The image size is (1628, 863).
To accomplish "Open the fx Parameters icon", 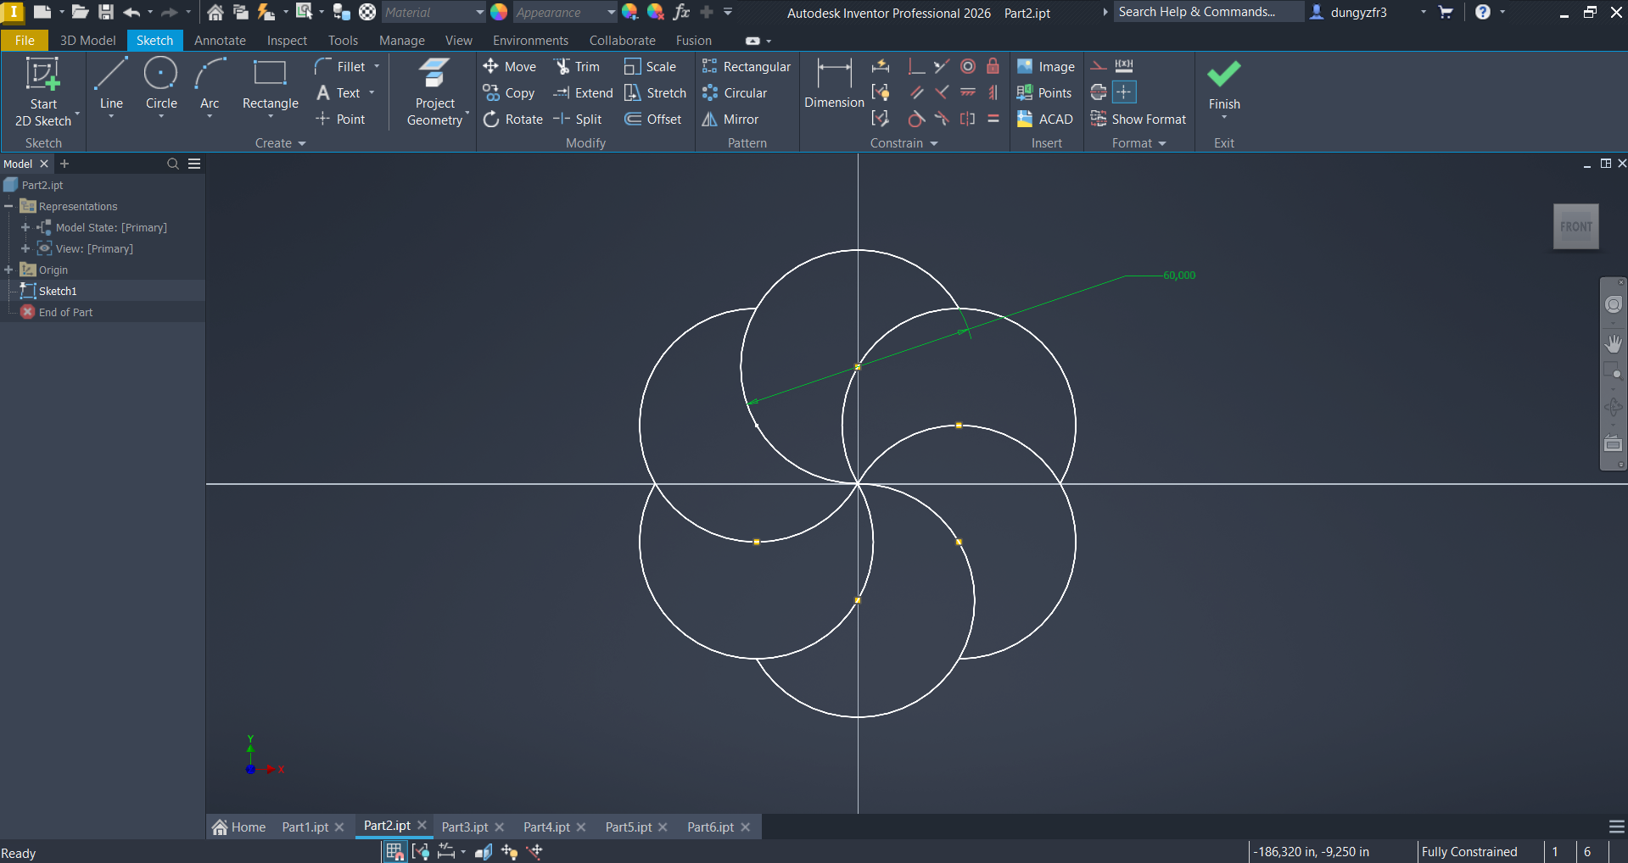I will (681, 12).
